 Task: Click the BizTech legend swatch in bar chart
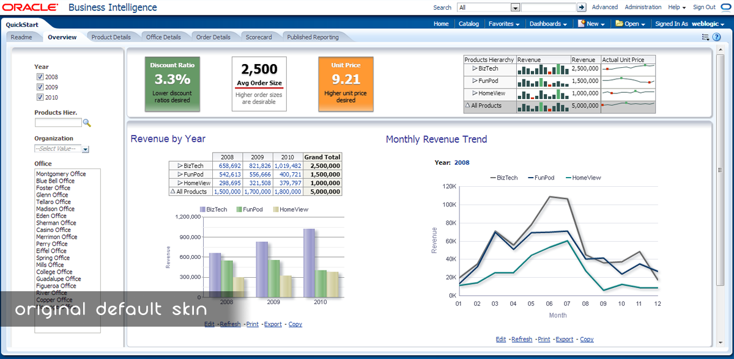coord(203,209)
